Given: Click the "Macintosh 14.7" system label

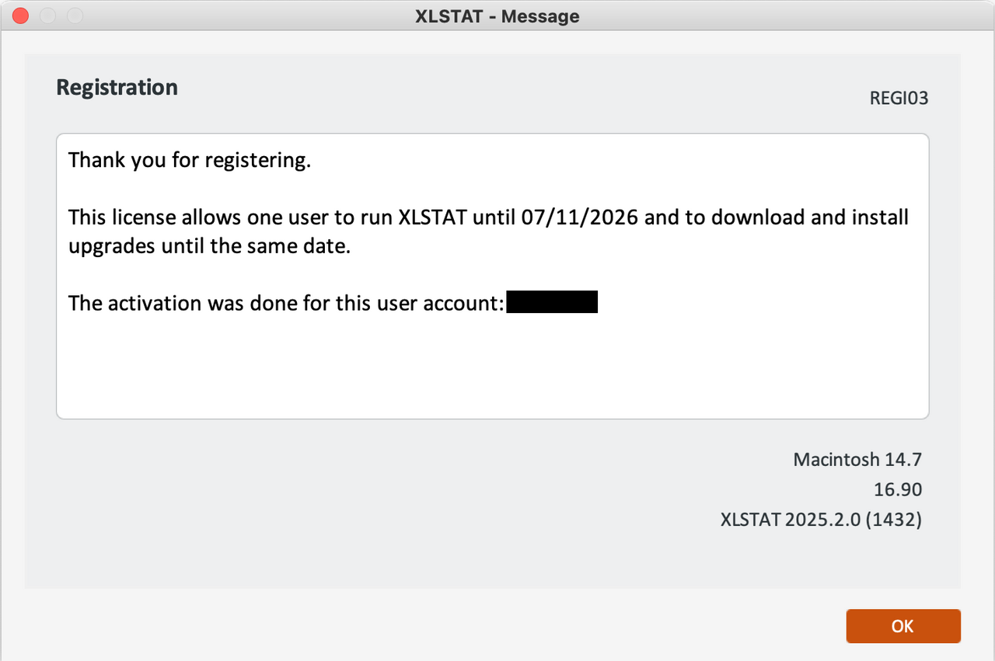Looking at the screenshot, I should pos(857,459).
